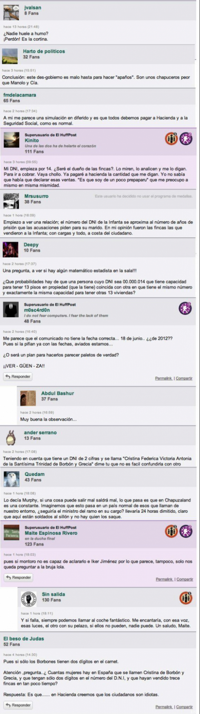Click Maite Espinosa Rivero's orange badge icon

(171, 531)
